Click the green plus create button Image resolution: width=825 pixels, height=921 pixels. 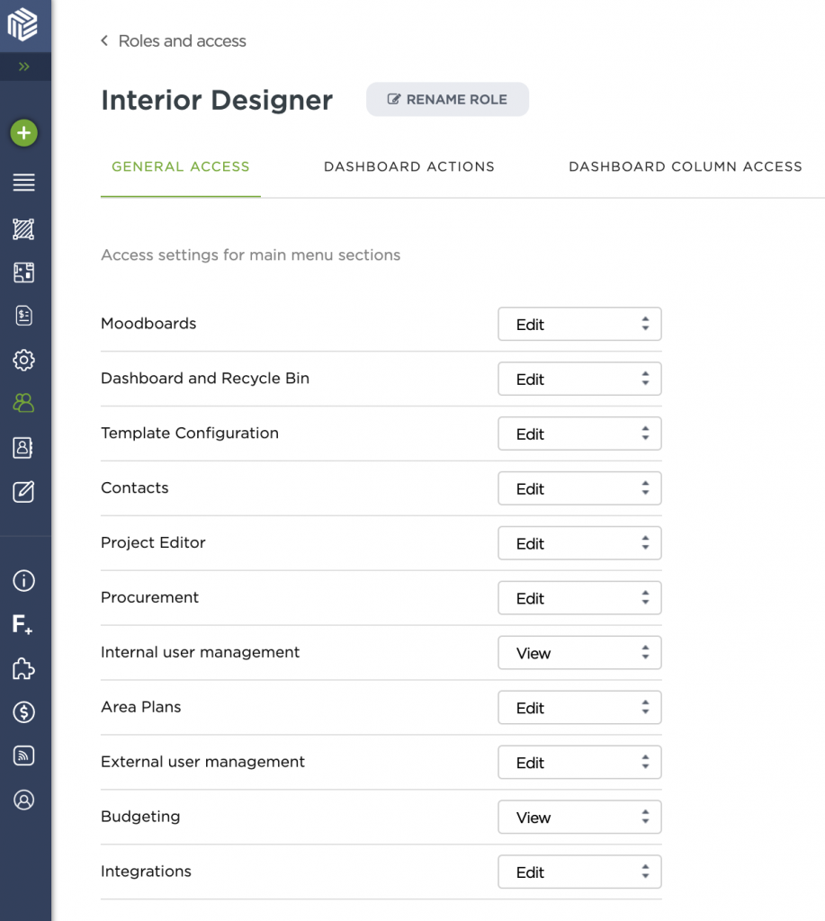(x=25, y=132)
